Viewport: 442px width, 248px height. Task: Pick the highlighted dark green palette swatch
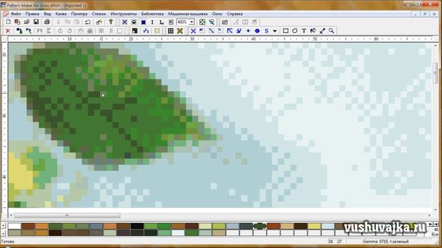coord(260,226)
